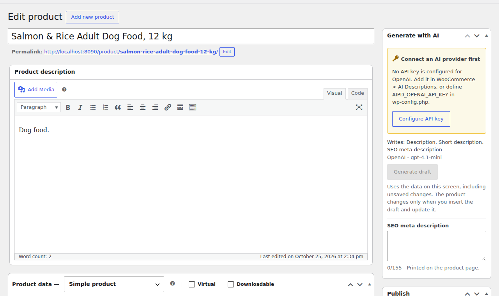Open the Simple product type dropdown
Viewport: 499px width, 296px height.
tap(114, 284)
